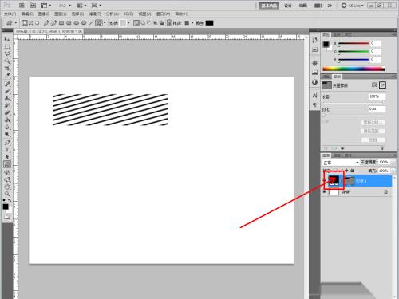Image resolution: width=399 pixels, height=299 pixels.
Task: Choose the Line shape in options bar
Action: tap(91, 23)
